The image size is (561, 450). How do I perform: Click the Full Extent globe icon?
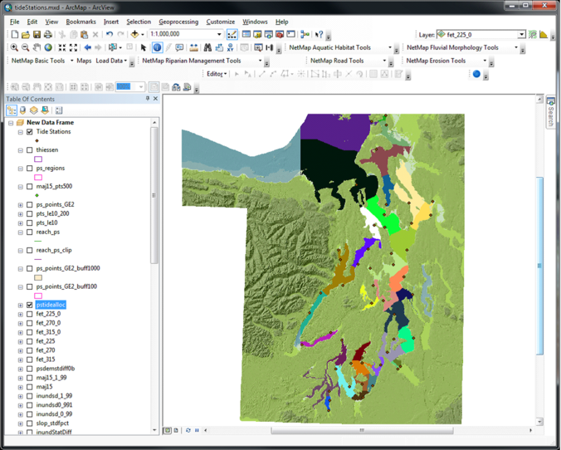click(49, 48)
